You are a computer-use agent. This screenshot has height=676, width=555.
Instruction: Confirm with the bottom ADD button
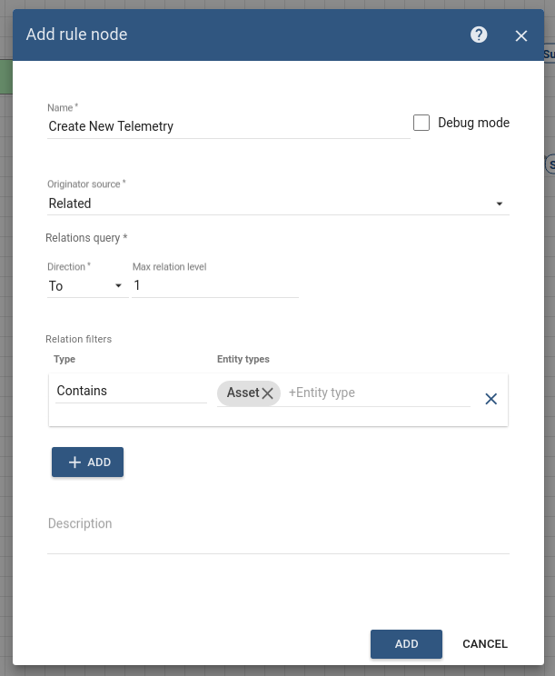click(406, 644)
